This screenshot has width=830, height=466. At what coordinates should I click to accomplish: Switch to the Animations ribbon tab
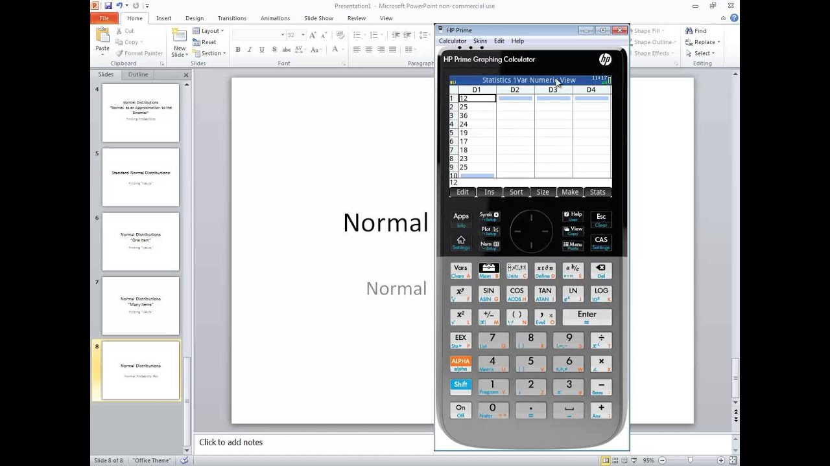(x=275, y=18)
